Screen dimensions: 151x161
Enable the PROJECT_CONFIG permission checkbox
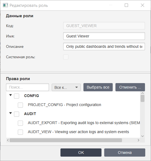[20, 105]
